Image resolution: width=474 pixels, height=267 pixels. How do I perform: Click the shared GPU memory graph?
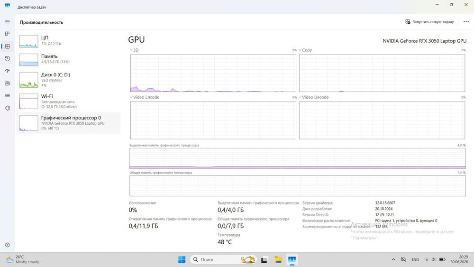(298, 186)
